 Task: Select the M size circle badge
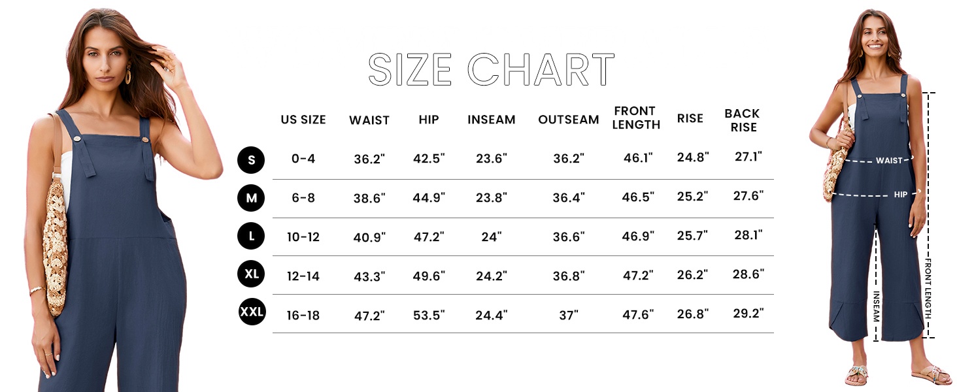point(251,198)
